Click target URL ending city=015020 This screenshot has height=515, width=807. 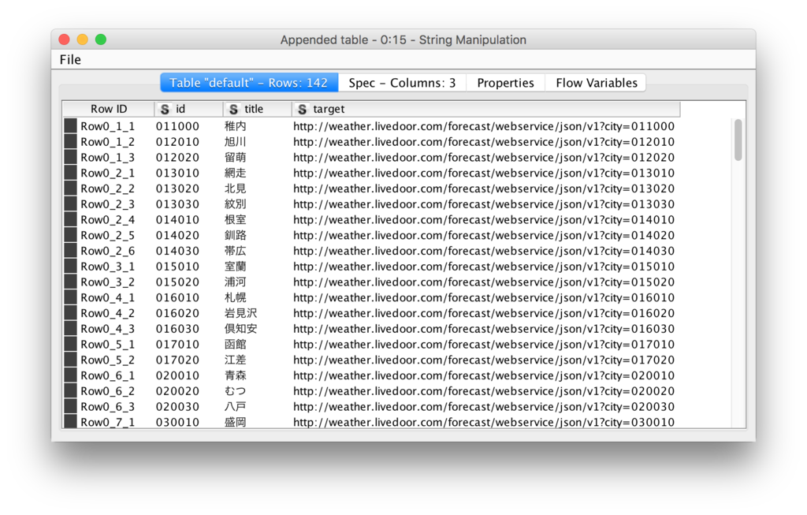click(484, 282)
